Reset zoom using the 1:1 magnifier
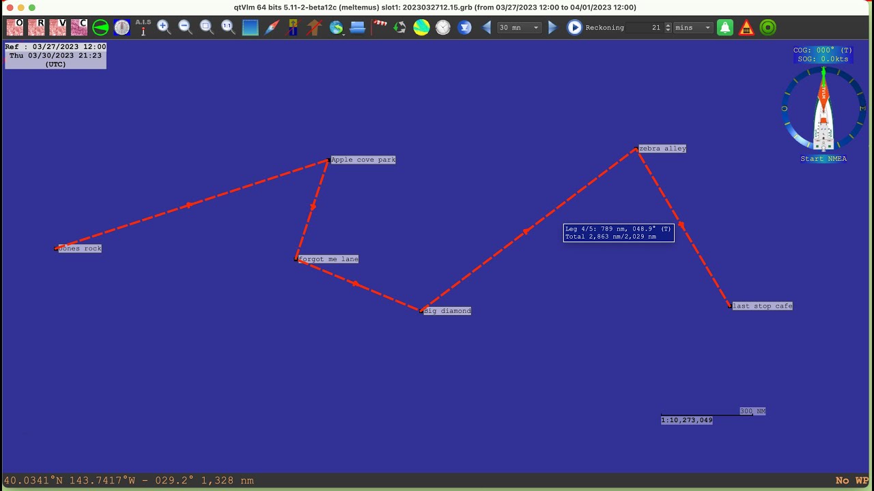 pos(228,27)
